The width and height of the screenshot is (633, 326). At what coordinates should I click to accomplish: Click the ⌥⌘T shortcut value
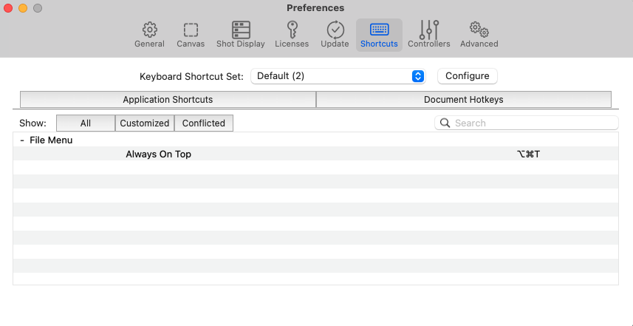[x=528, y=154]
